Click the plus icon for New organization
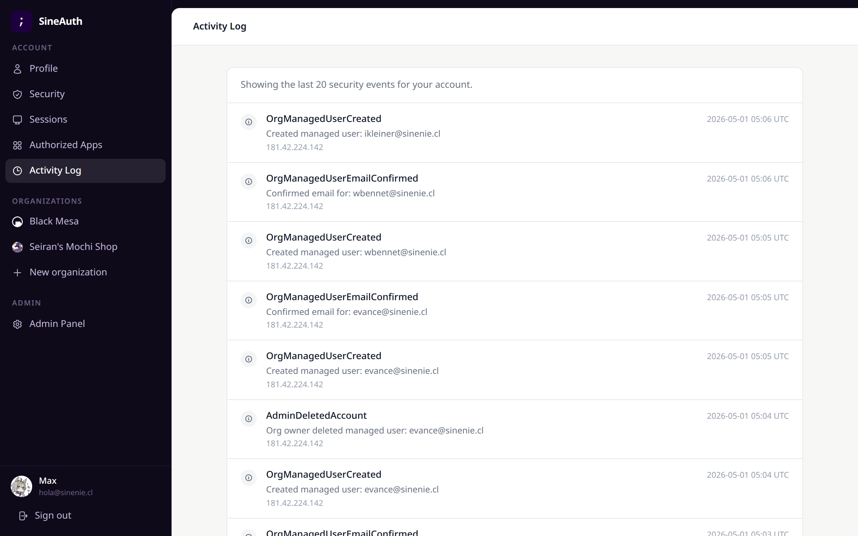Image resolution: width=858 pixels, height=536 pixels. 17,273
